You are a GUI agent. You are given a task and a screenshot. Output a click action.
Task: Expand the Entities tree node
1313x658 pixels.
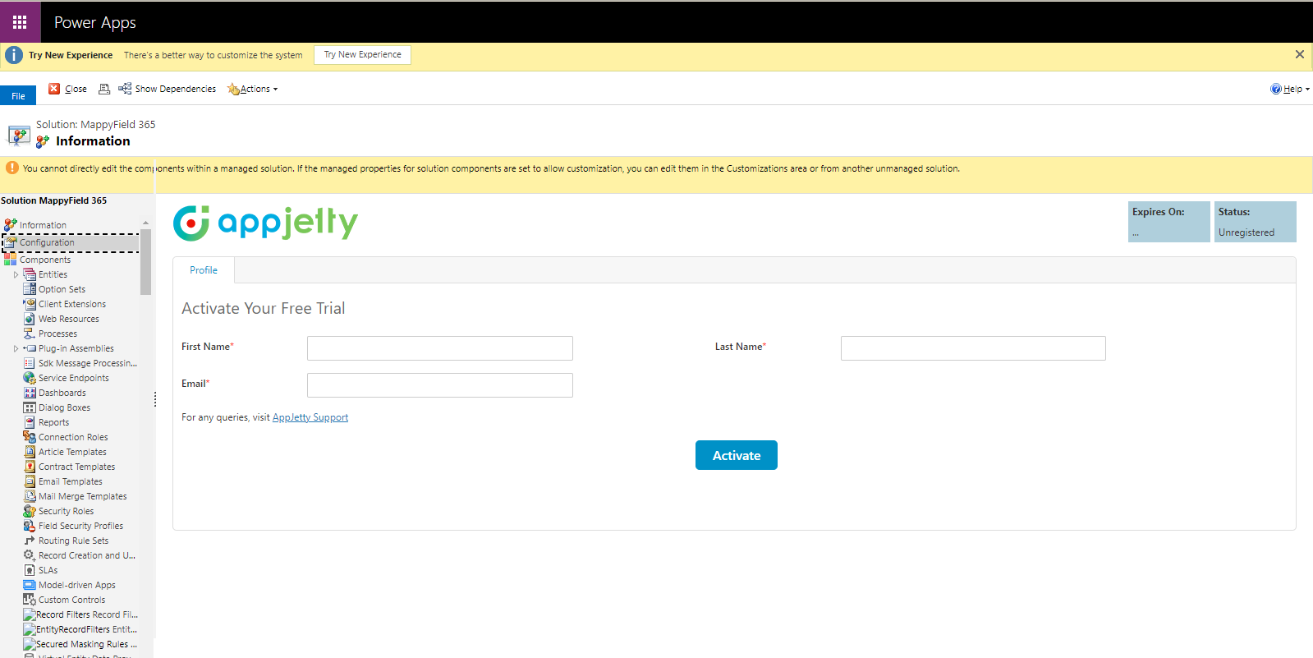coord(16,274)
